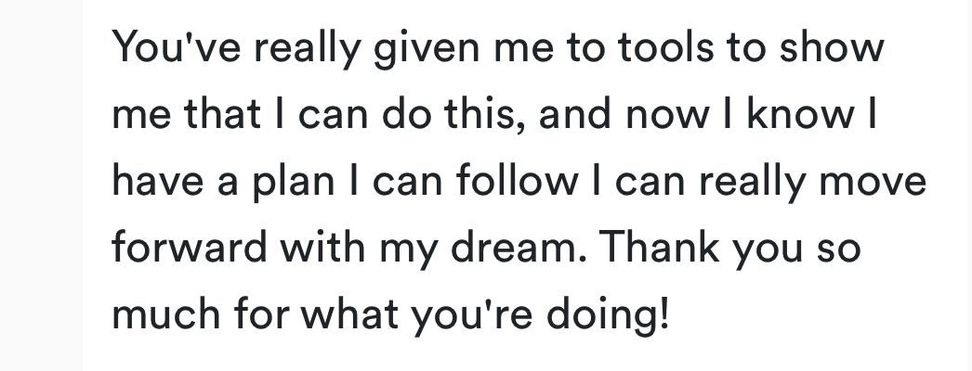Click the word "Thank" in the text
The width and height of the screenshot is (972, 371).
click(660, 248)
